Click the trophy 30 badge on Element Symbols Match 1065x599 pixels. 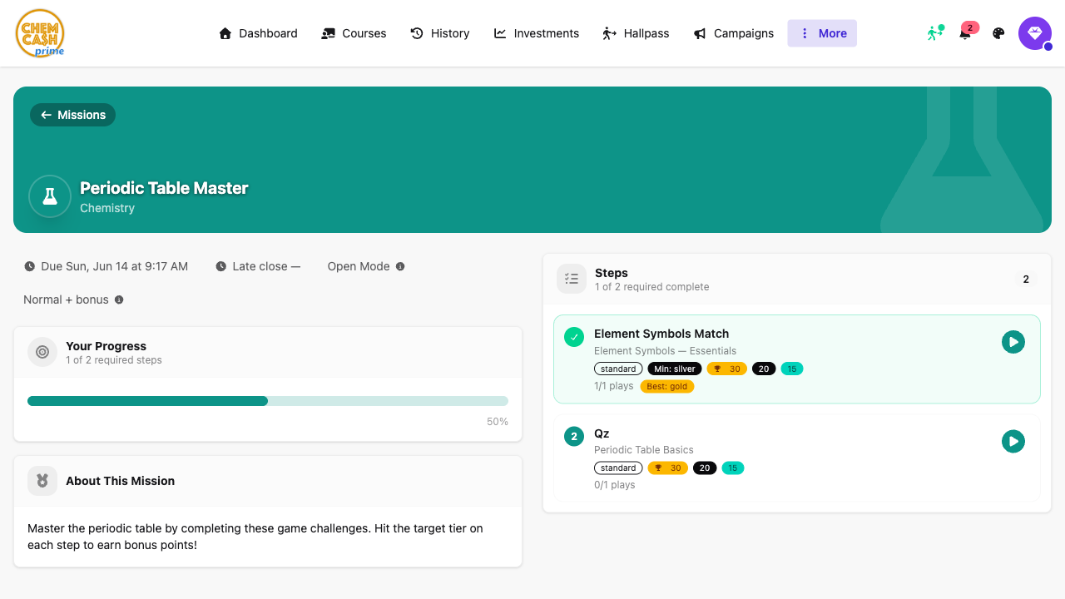pos(727,369)
